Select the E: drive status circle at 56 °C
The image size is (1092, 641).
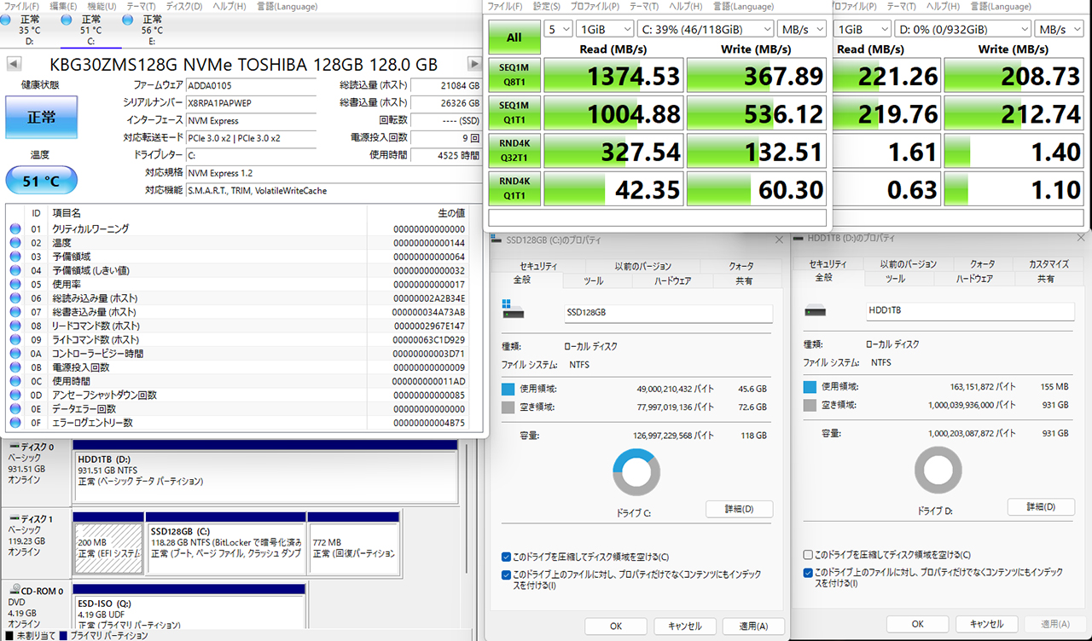coord(128,20)
